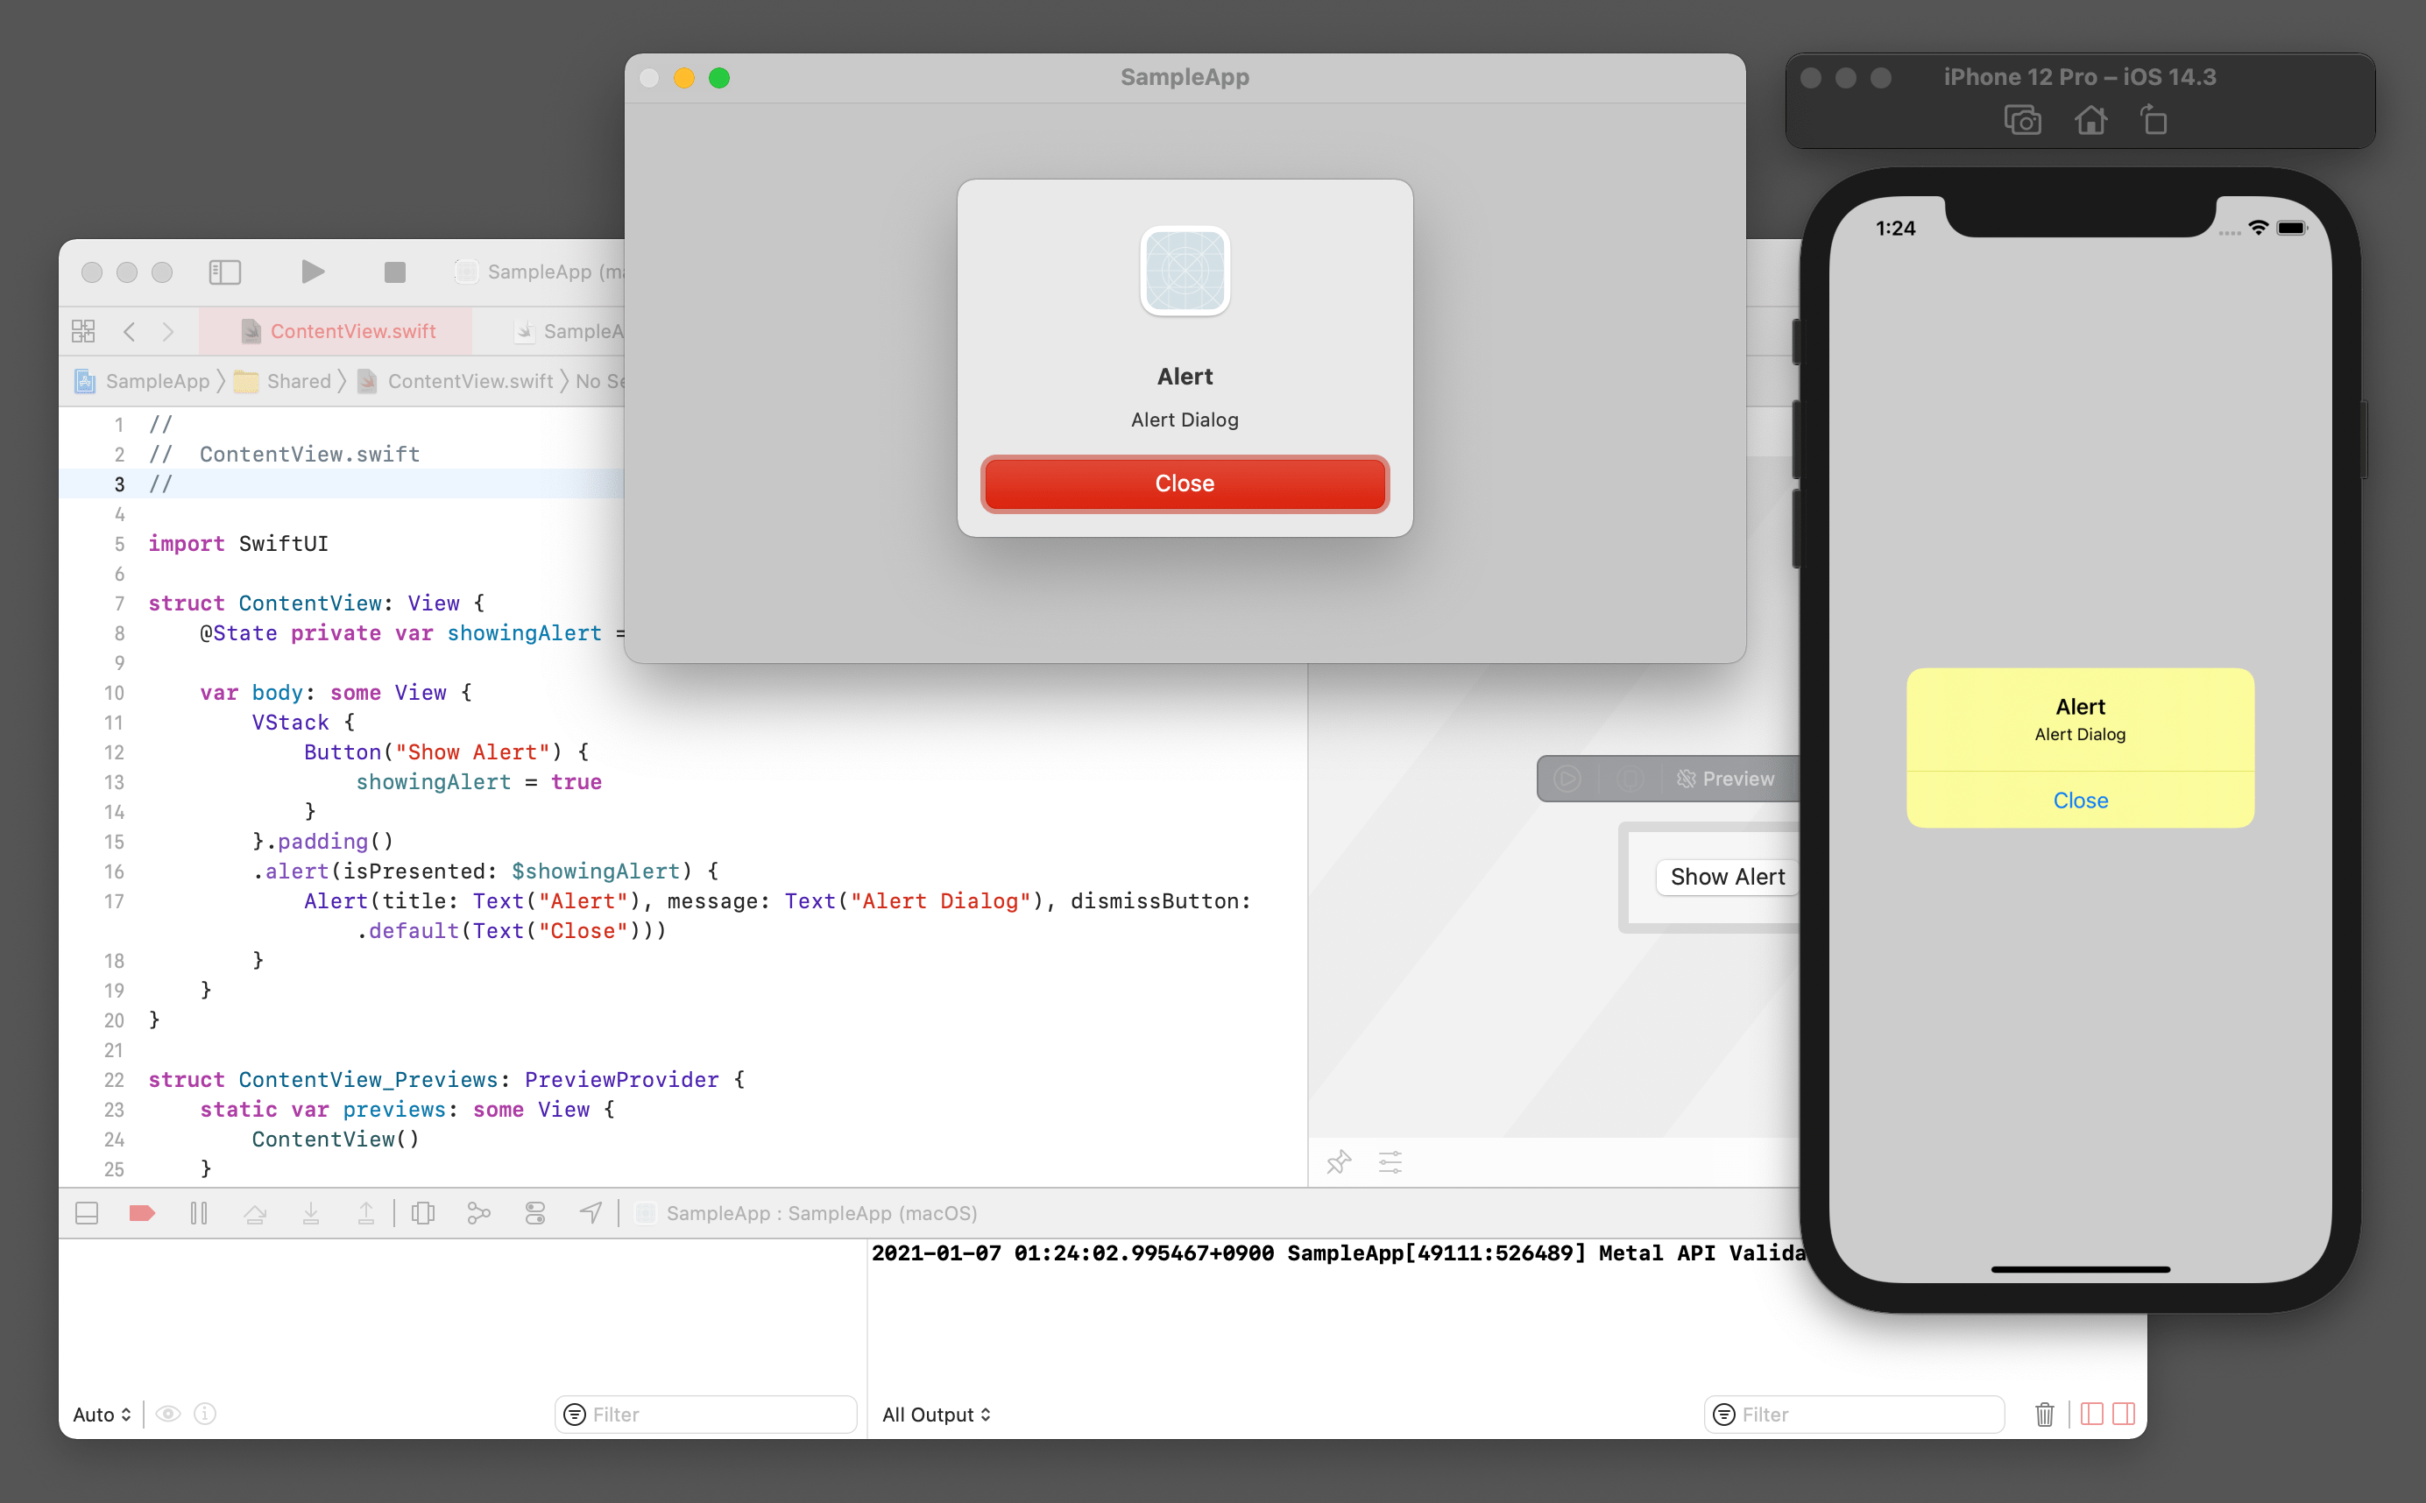2426x1503 pixels.
Task: Click the Debug Memory Graph icon
Action: tap(478, 1213)
